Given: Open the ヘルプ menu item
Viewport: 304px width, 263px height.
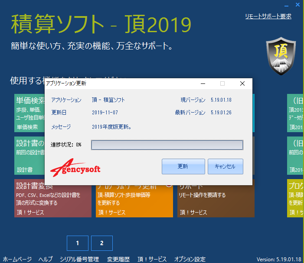Looking at the screenshot, I should 46,259.
